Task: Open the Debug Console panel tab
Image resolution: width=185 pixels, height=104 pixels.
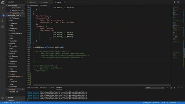Action: (x=33, y=88)
